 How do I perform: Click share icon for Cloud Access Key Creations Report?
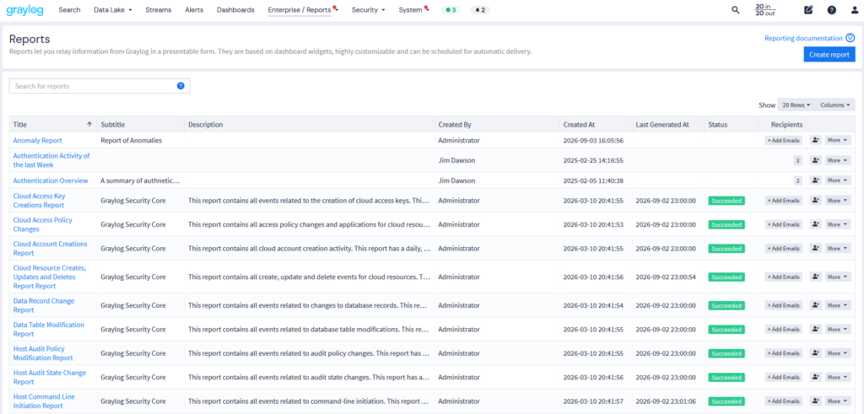(816, 201)
